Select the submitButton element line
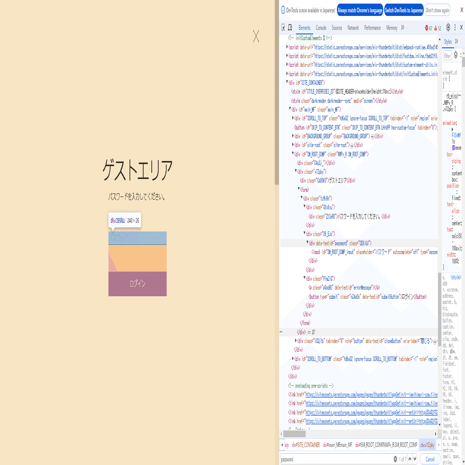 coord(367,297)
